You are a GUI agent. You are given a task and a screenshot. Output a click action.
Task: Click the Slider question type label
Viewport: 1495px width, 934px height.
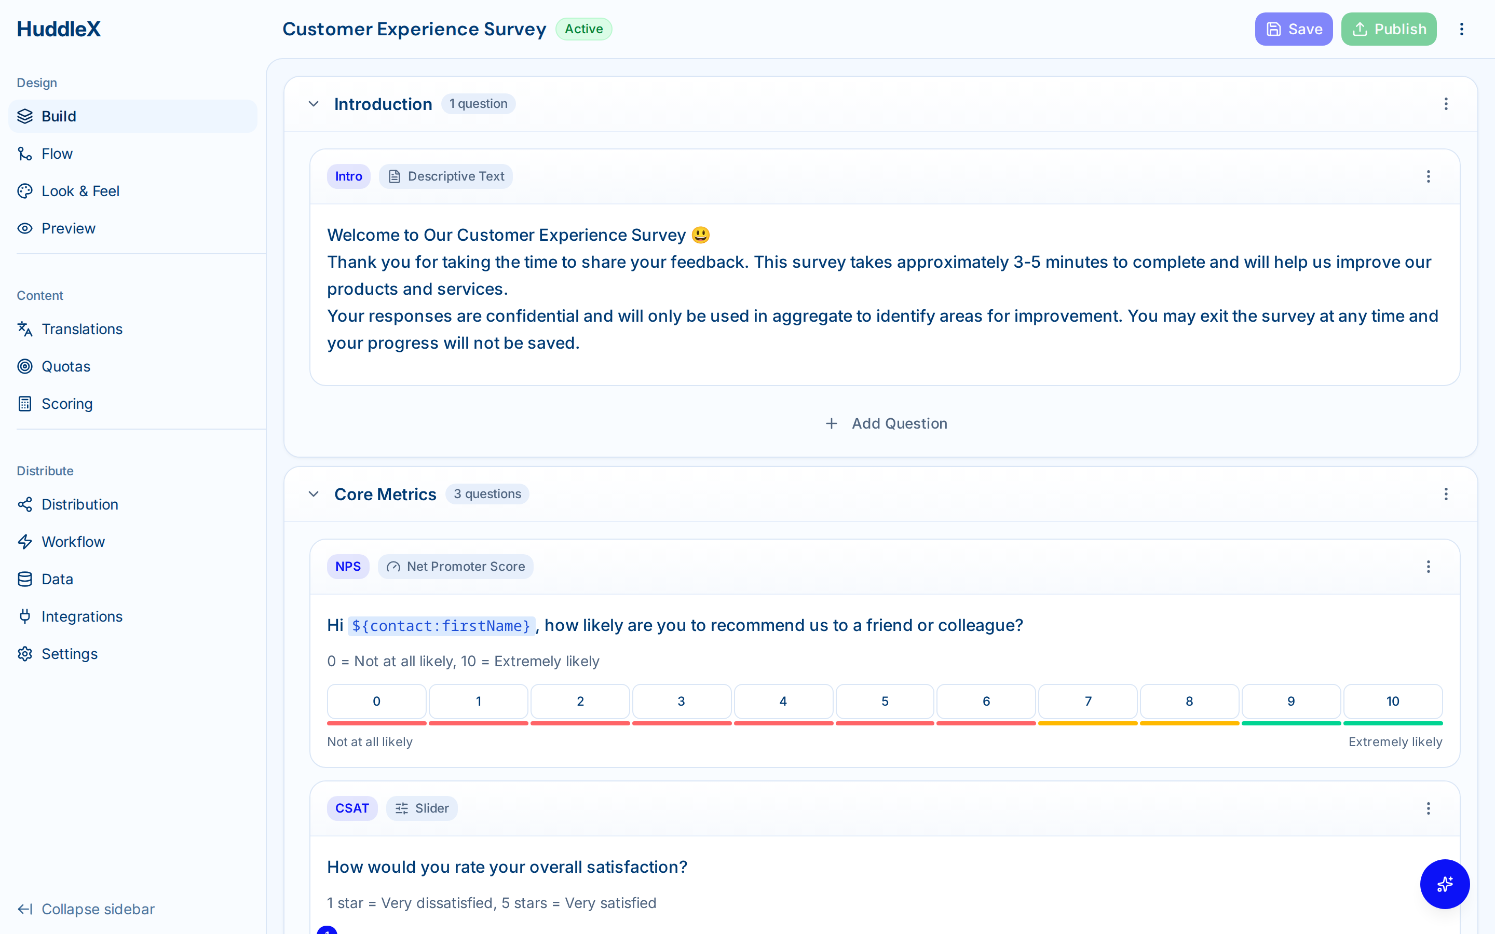click(432, 808)
